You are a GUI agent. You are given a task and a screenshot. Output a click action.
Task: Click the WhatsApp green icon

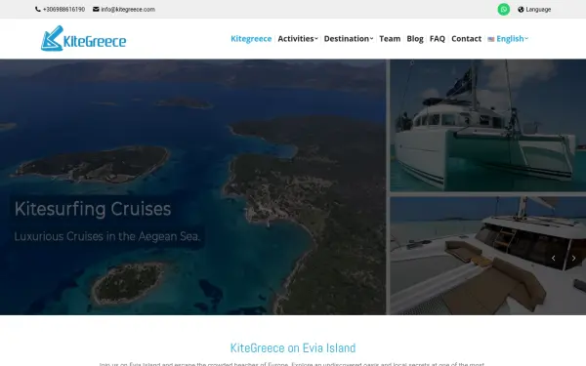503,10
